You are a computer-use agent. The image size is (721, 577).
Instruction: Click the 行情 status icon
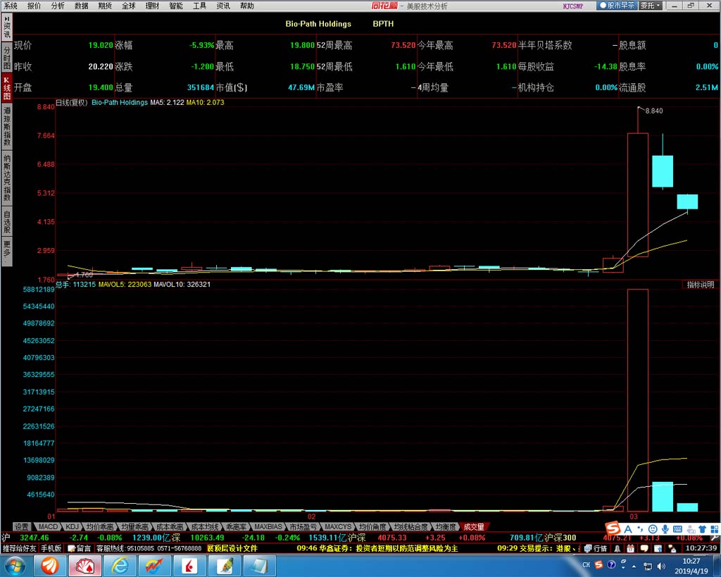coord(596,549)
